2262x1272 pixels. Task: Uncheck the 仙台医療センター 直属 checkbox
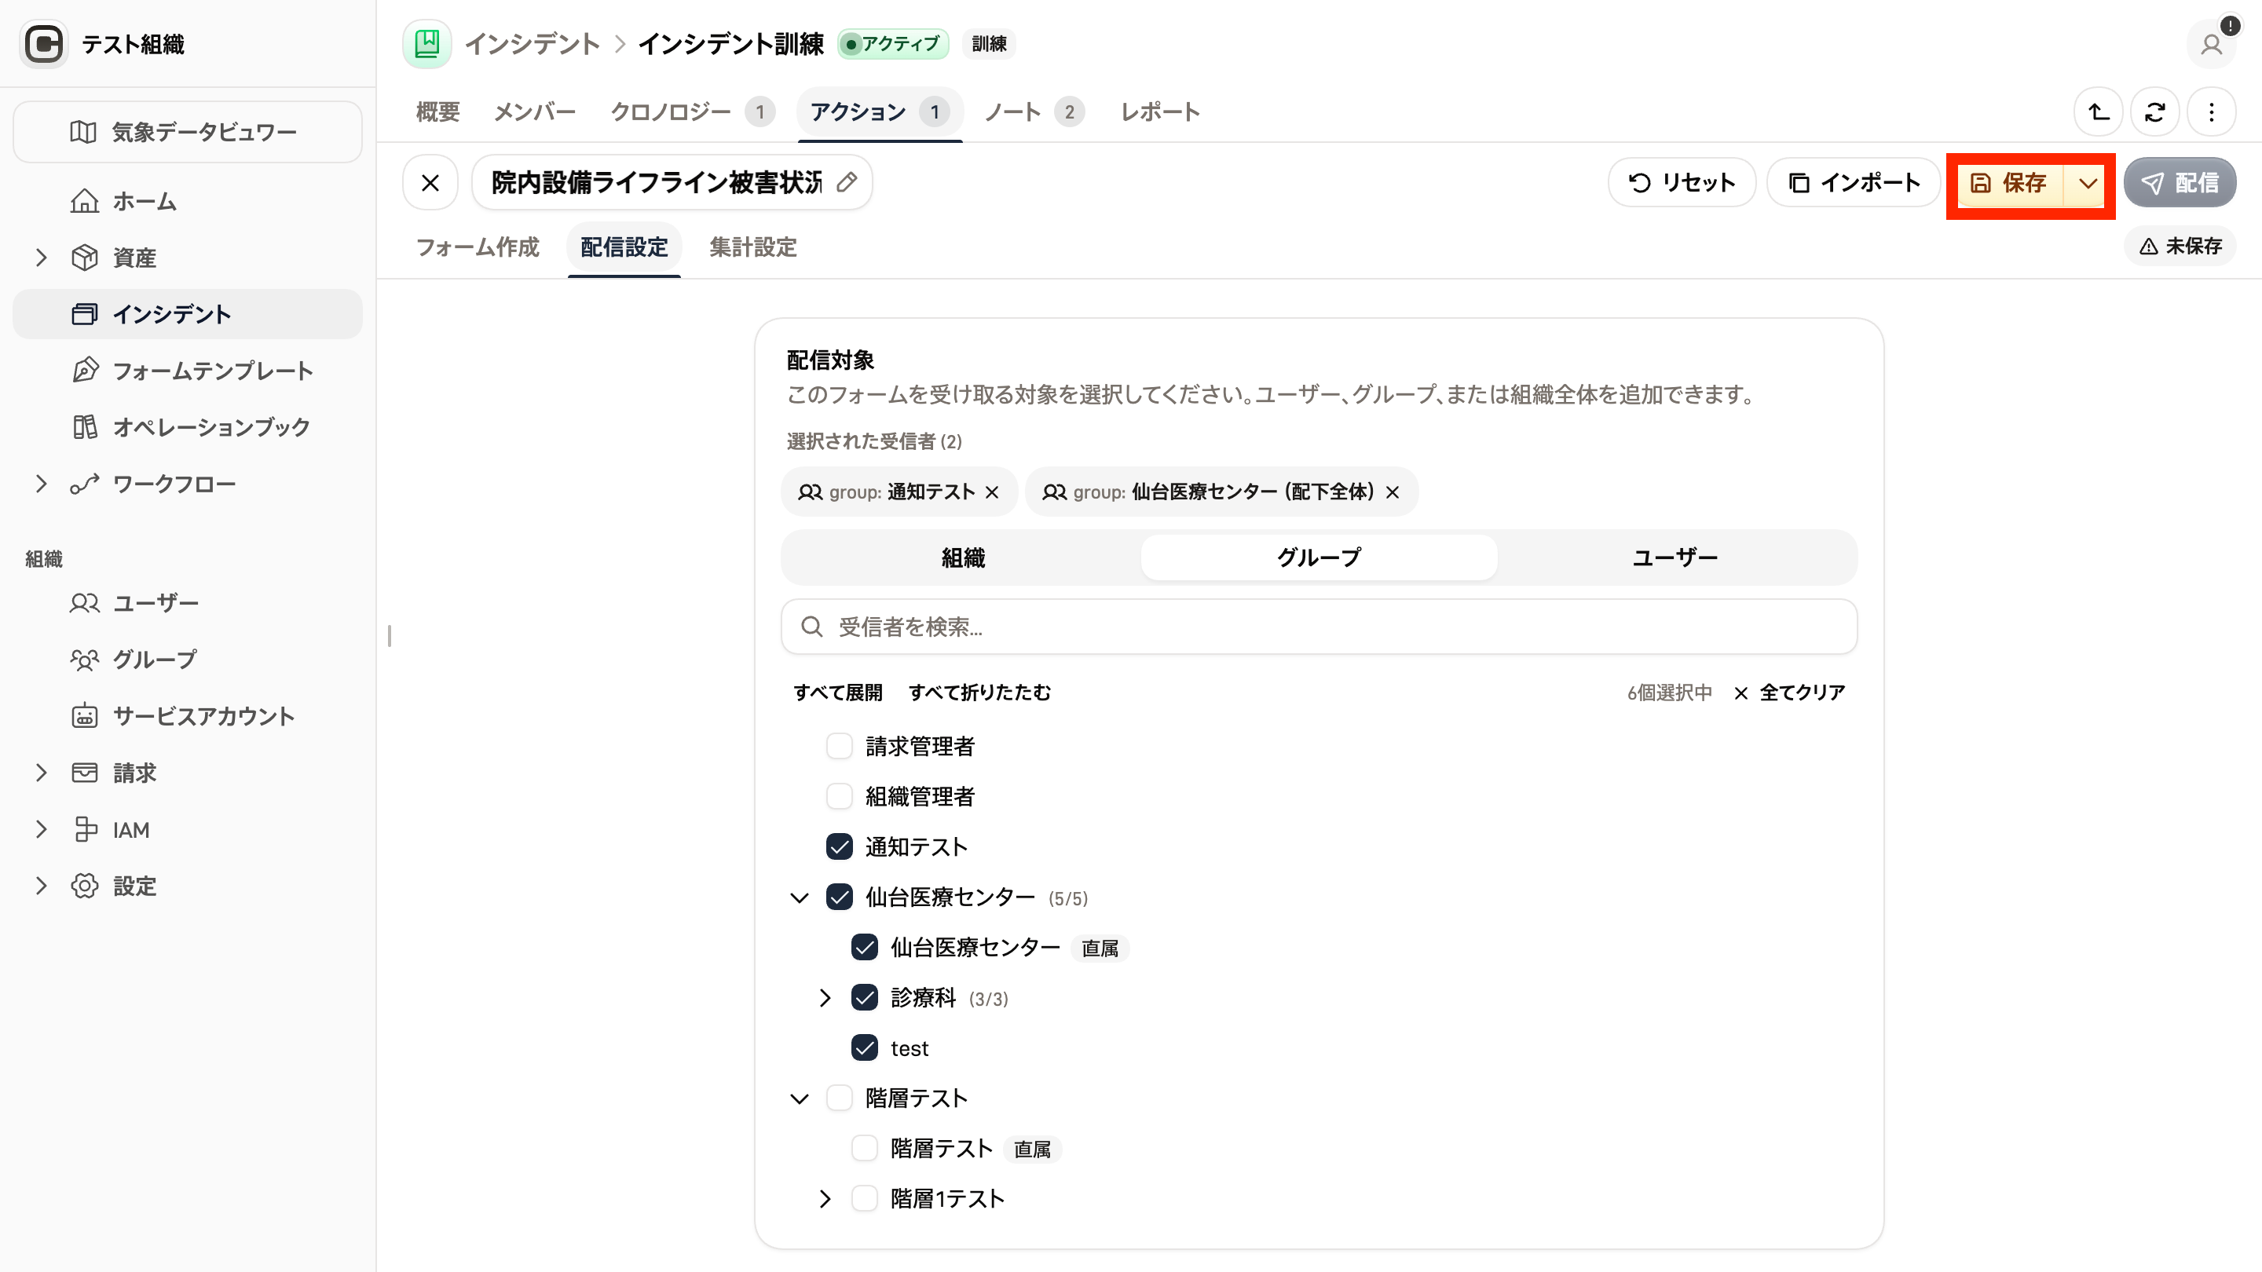click(x=865, y=947)
